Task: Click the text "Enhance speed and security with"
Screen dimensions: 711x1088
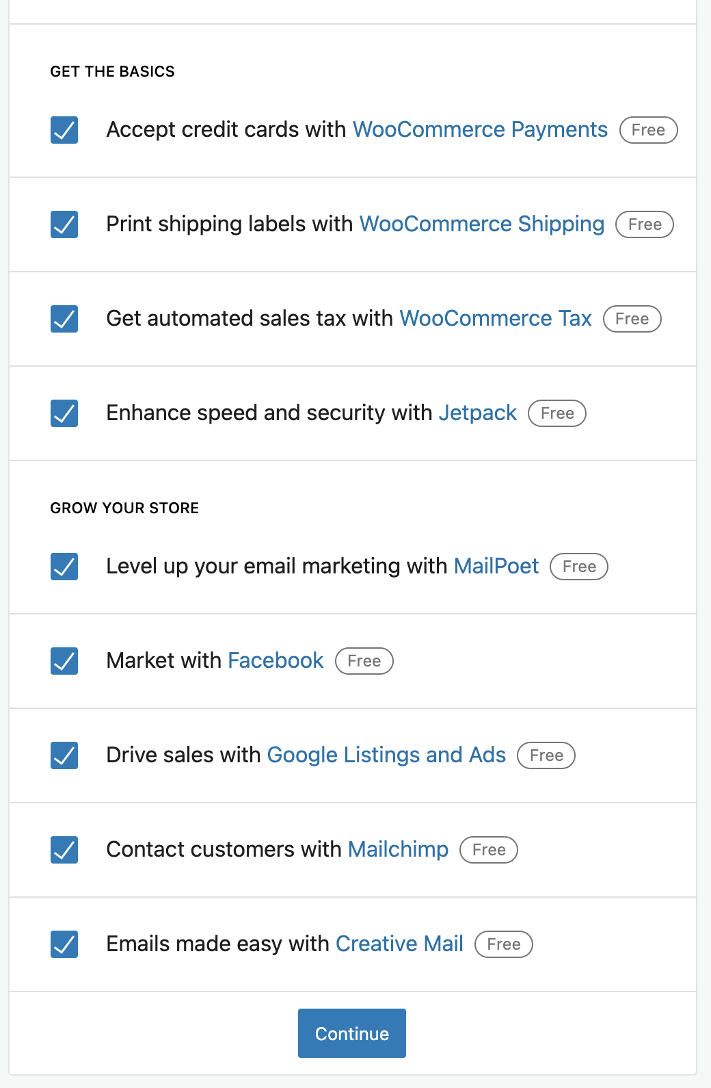Action: point(269,413)
